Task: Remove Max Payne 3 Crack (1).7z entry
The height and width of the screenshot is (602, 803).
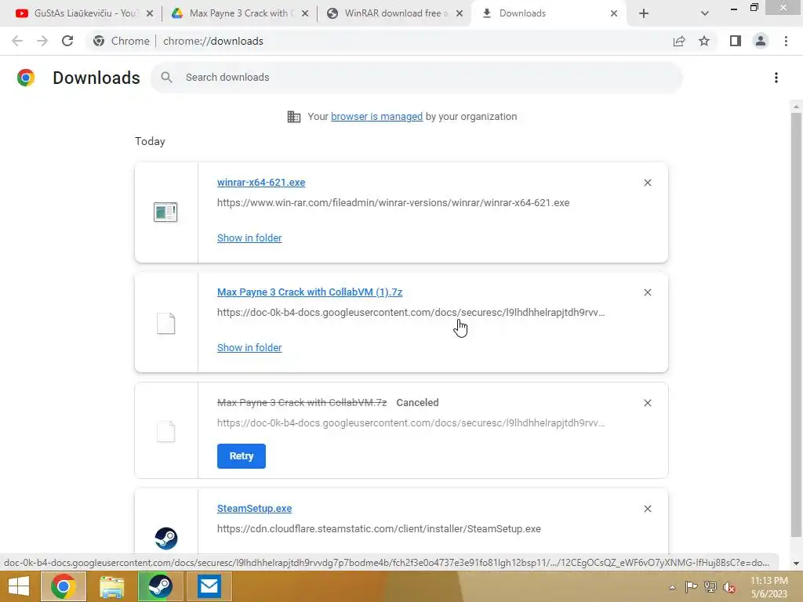Action: (x=647, y=292)
